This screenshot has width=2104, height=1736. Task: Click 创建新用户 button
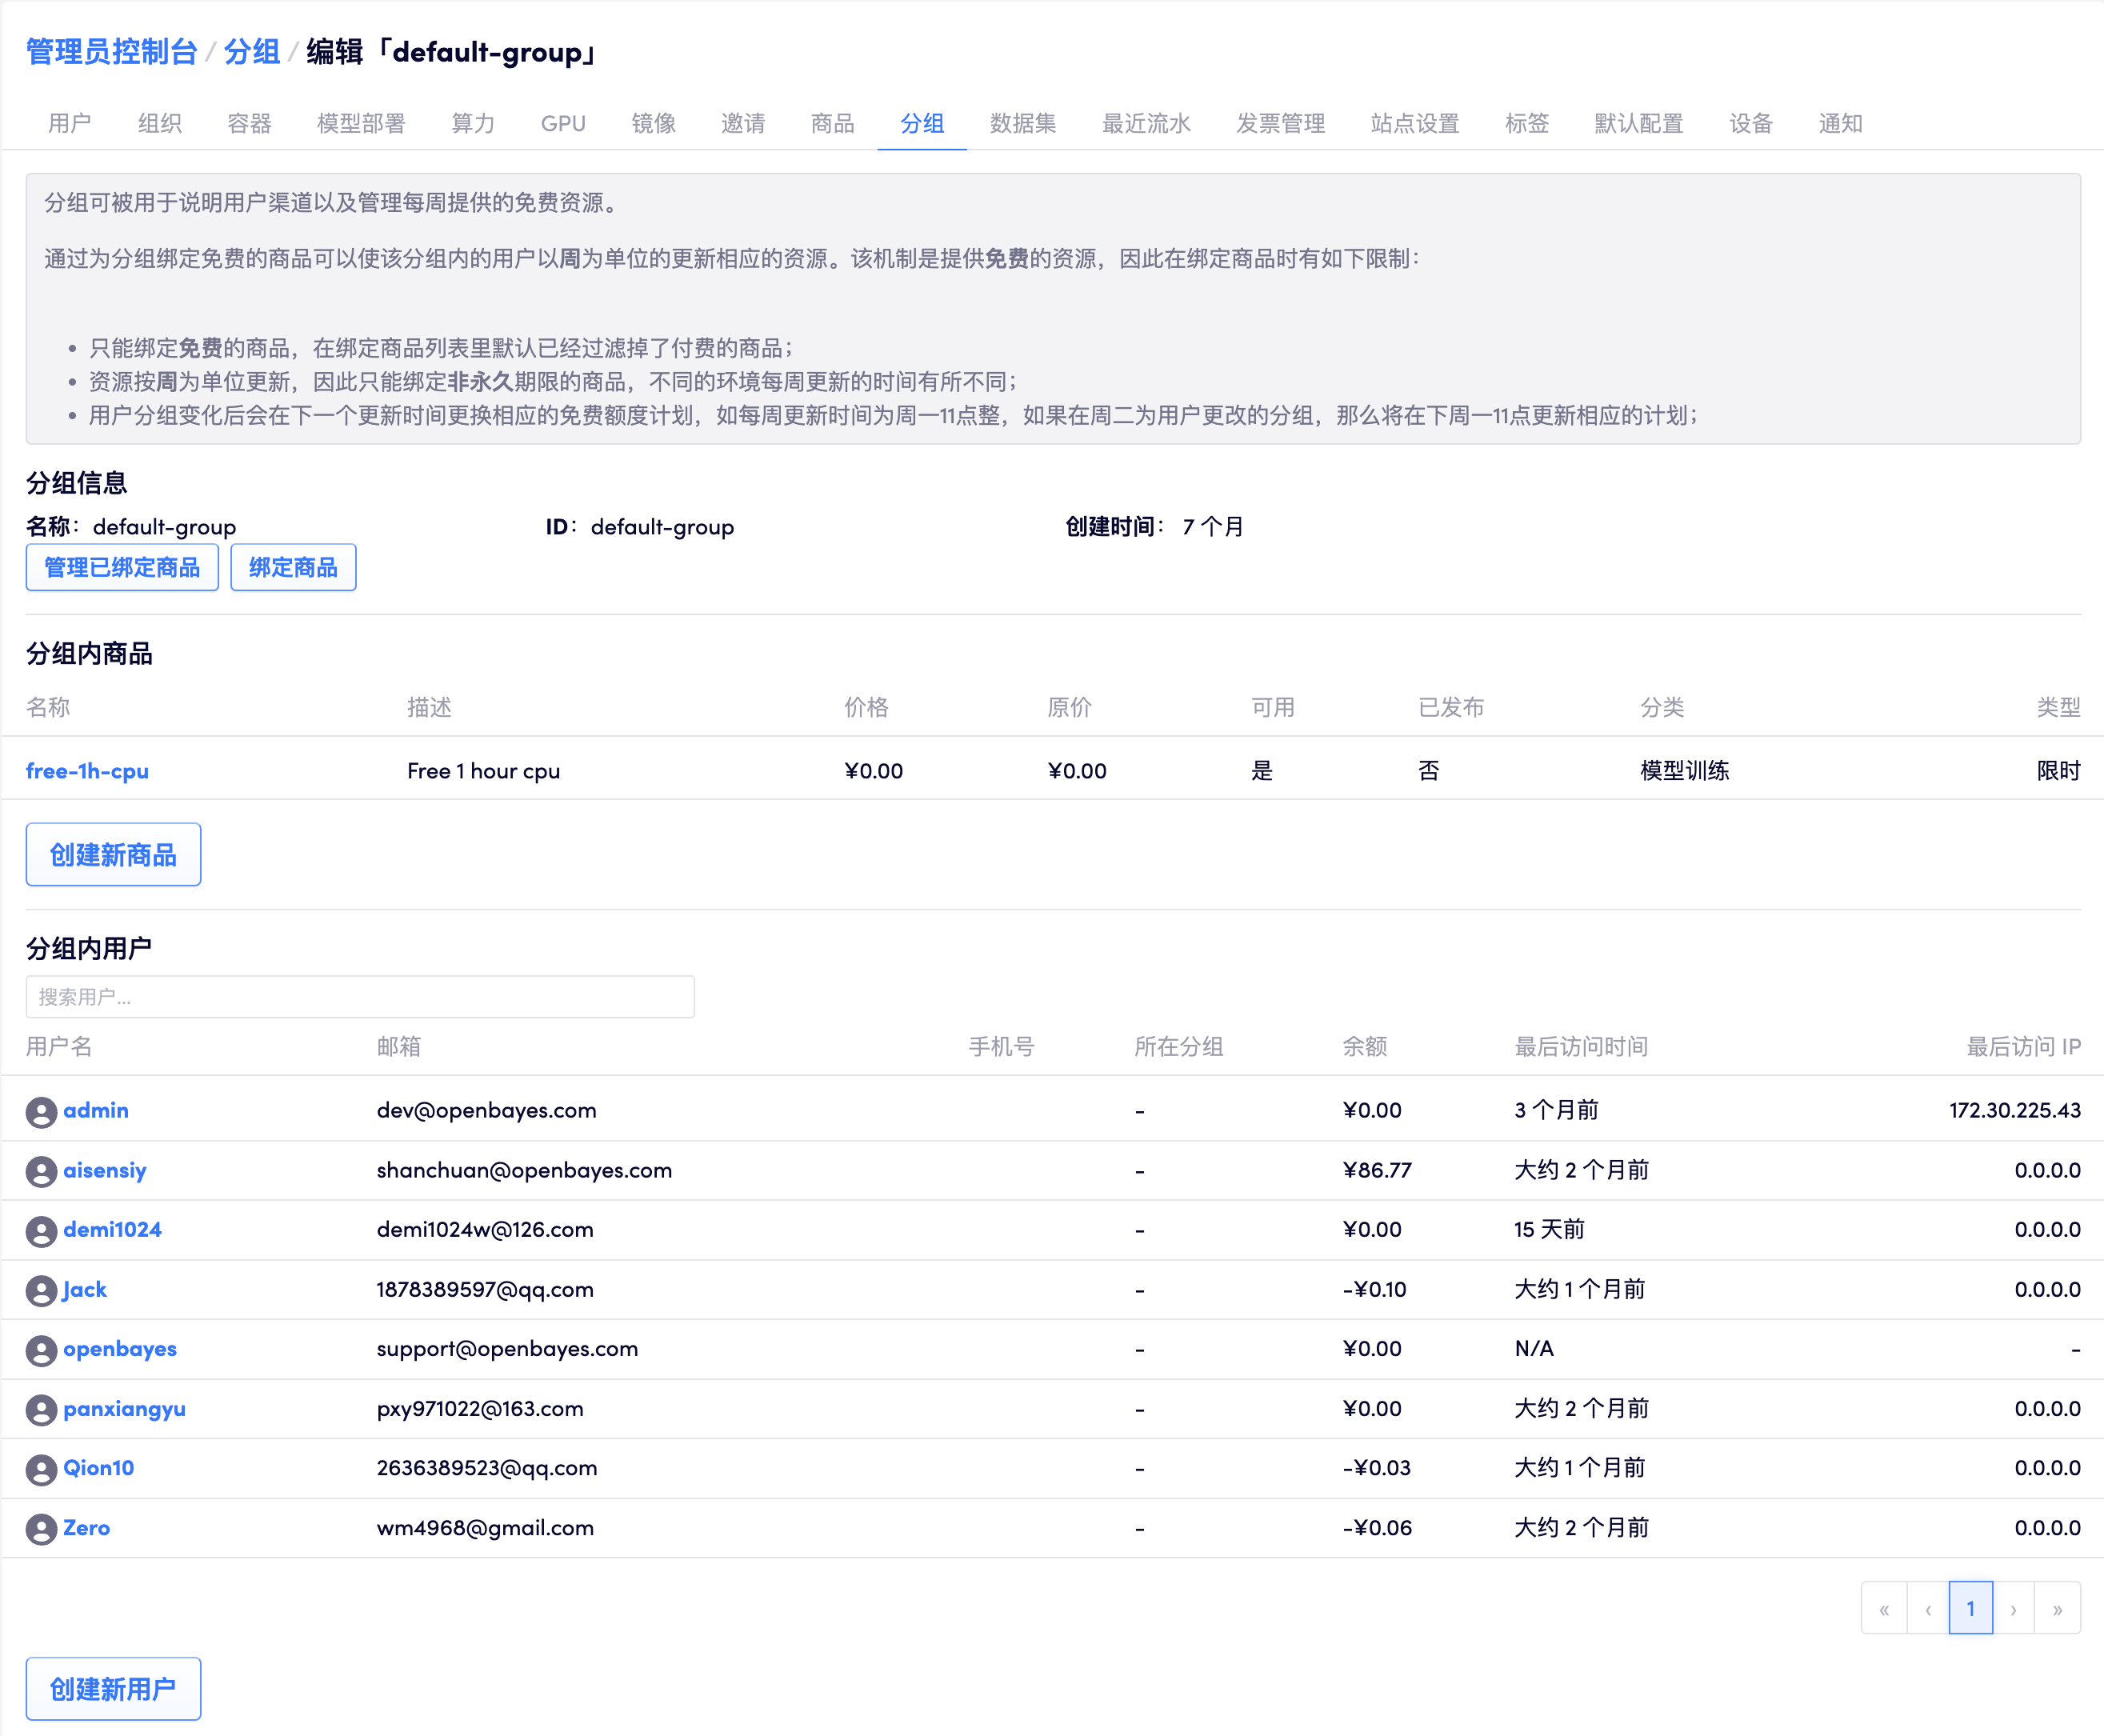tap(113, 1689)
